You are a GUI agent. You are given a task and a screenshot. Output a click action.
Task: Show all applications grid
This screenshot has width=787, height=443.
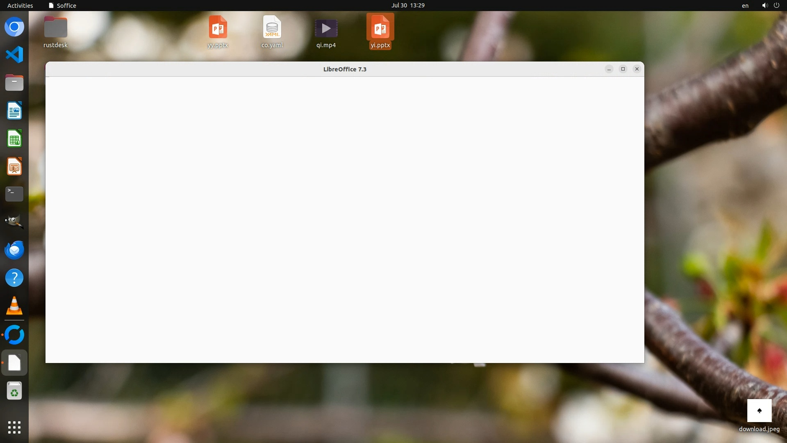(14, 427)
